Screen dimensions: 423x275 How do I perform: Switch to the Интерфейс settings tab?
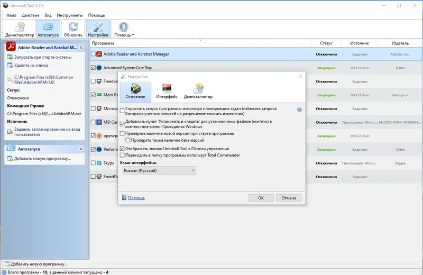167,91
